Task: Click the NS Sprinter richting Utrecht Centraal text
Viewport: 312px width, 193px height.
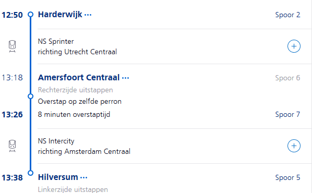Action: pos(77,46)
